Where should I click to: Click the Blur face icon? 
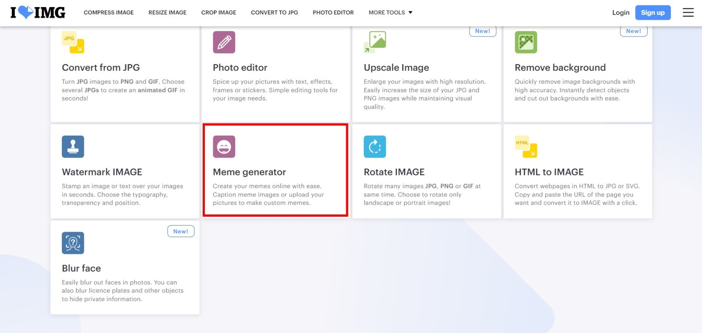coord(73,243)
